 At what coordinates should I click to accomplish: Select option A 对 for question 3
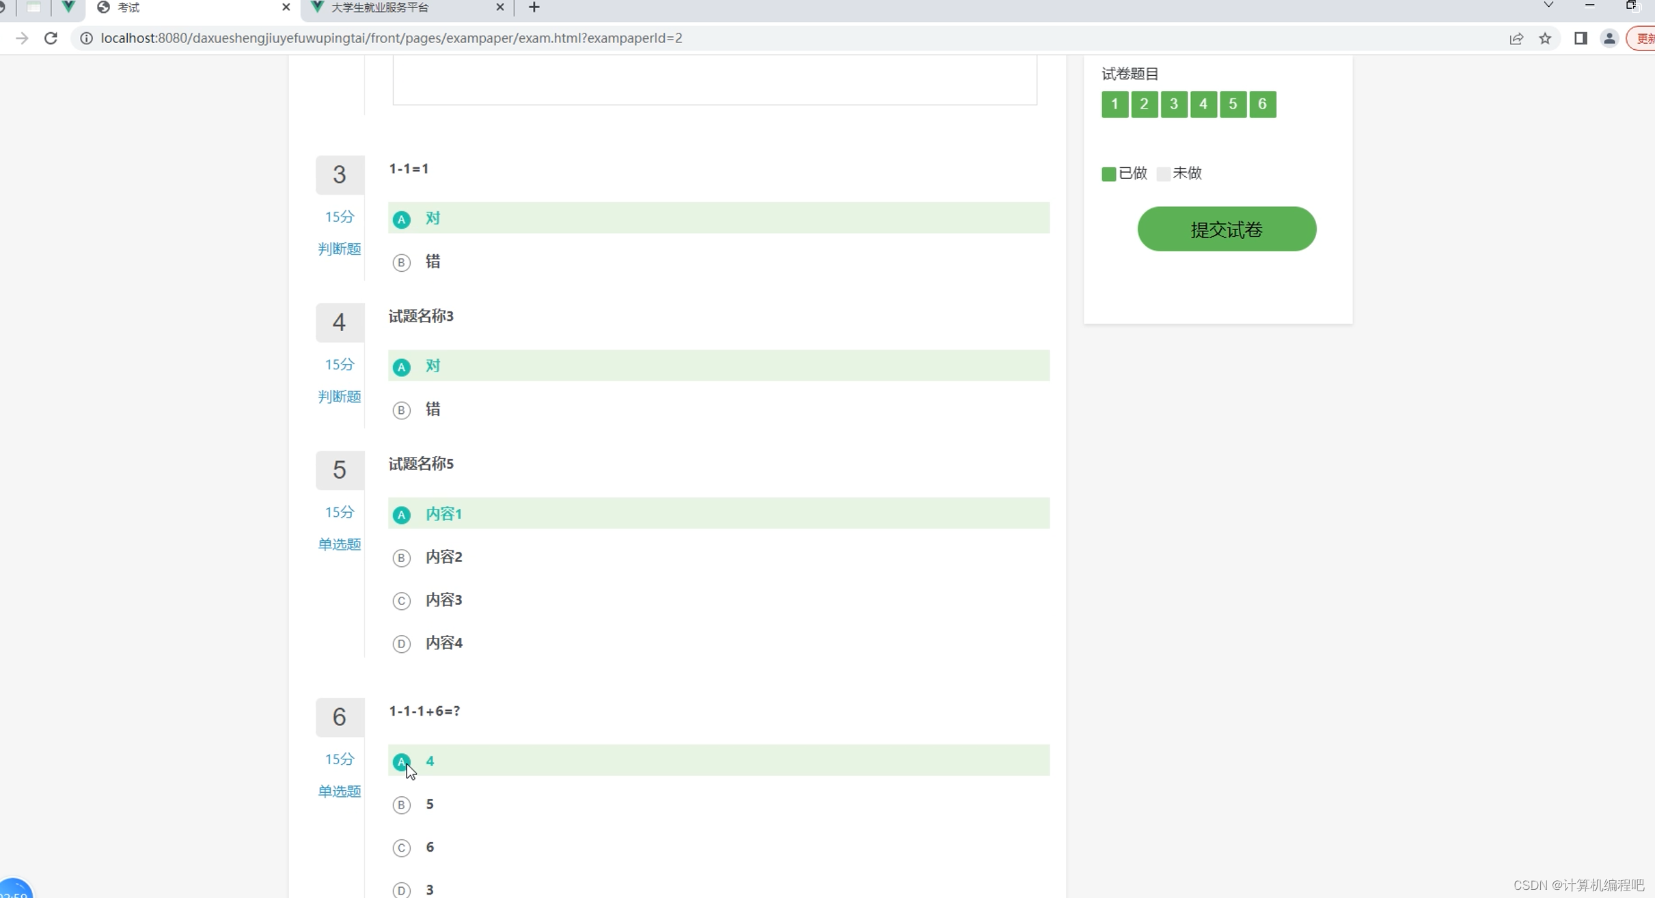tap(717, 219)
